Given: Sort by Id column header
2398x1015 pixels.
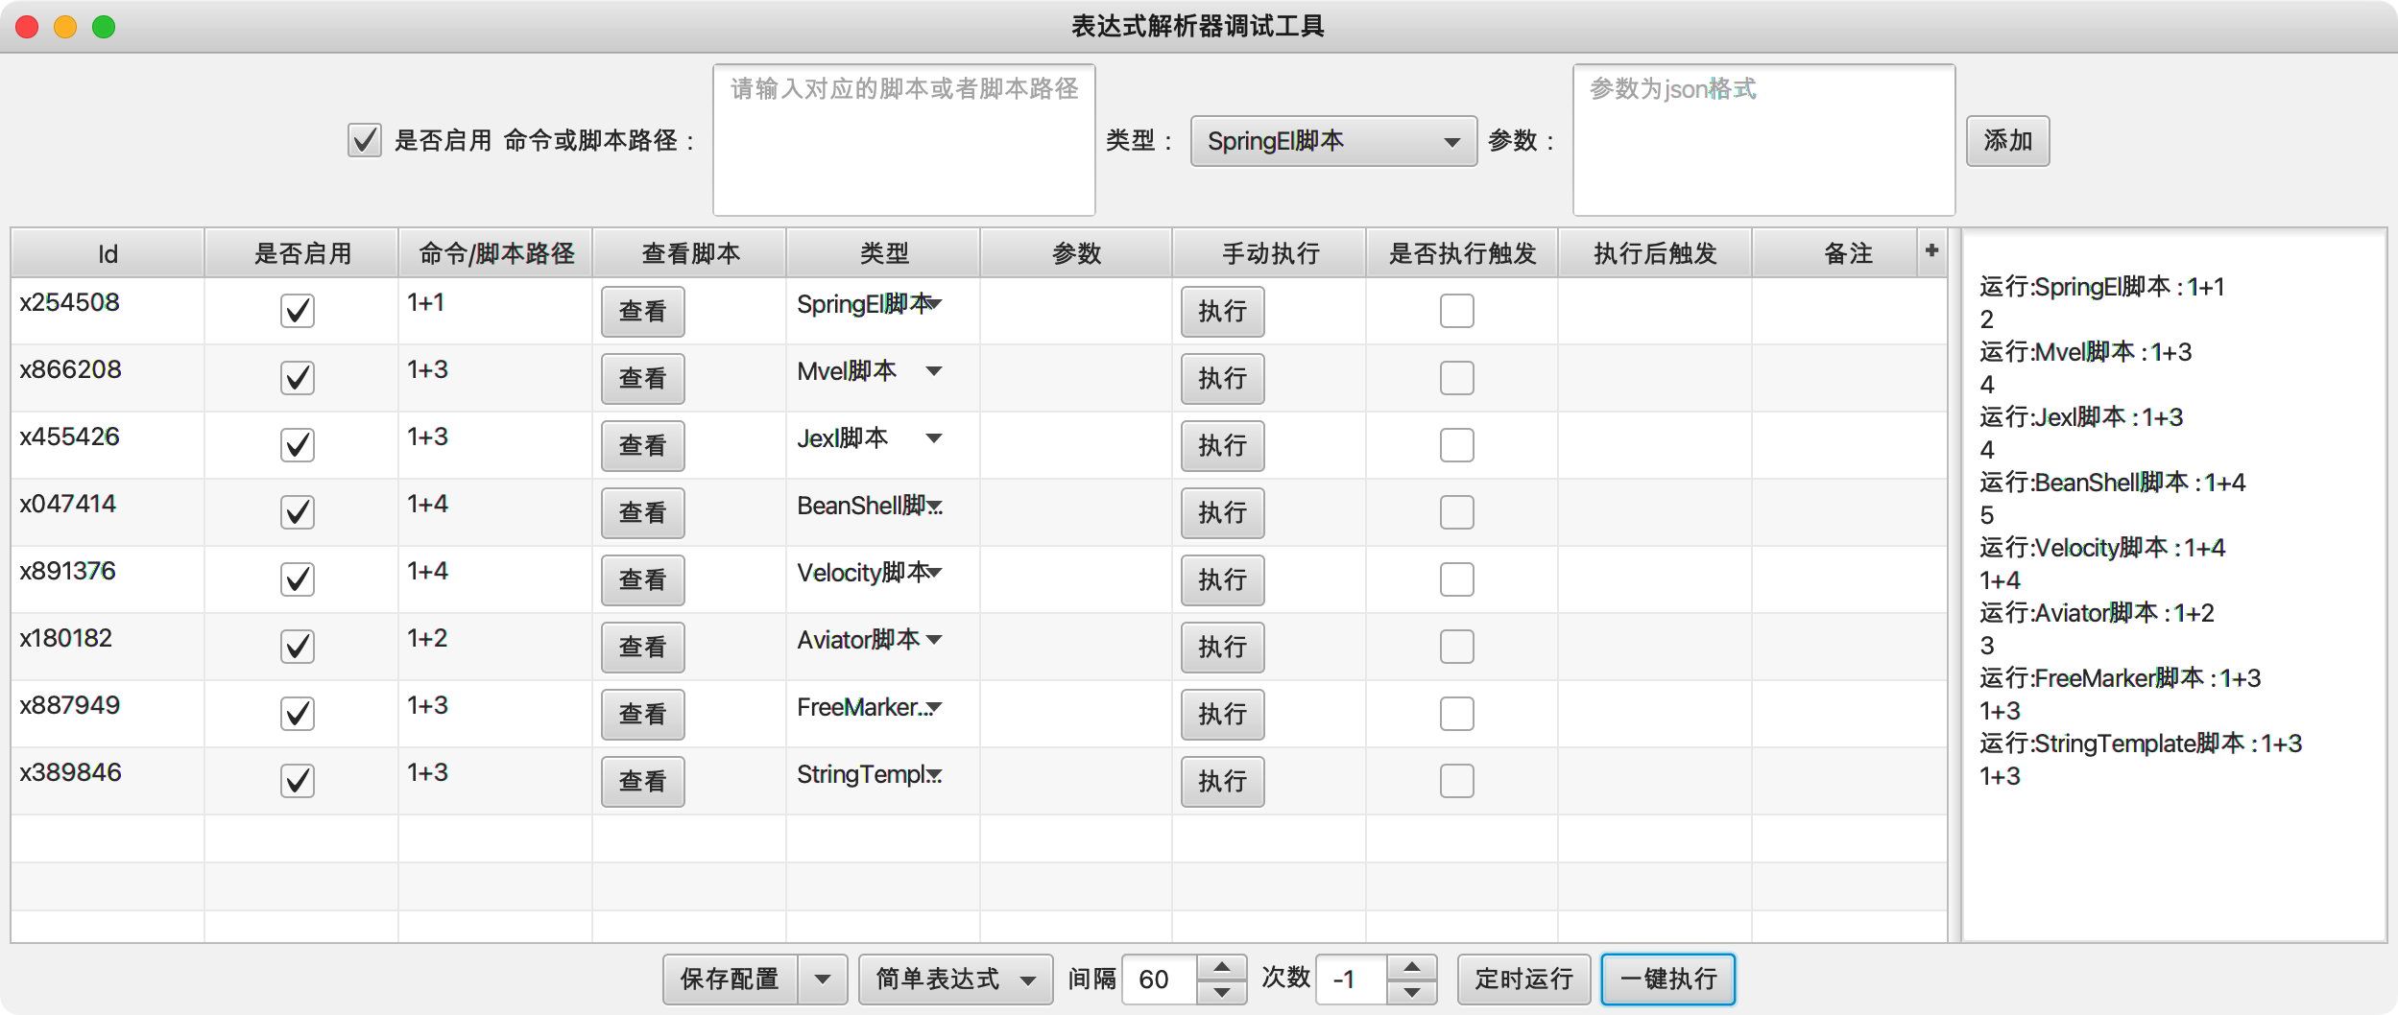Looking at the screenshot, I should pyautogui.click(x=108, y=253).
